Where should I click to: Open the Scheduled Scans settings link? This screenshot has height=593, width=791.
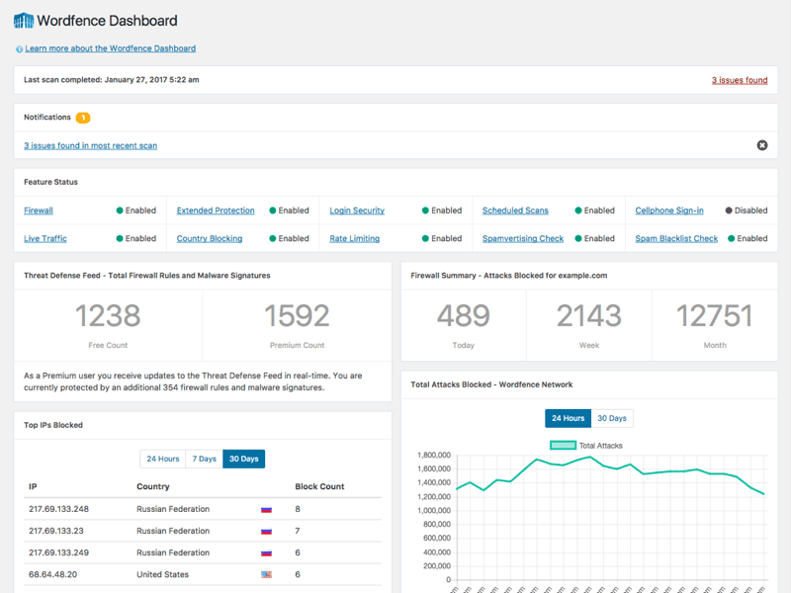coord(514,210)
